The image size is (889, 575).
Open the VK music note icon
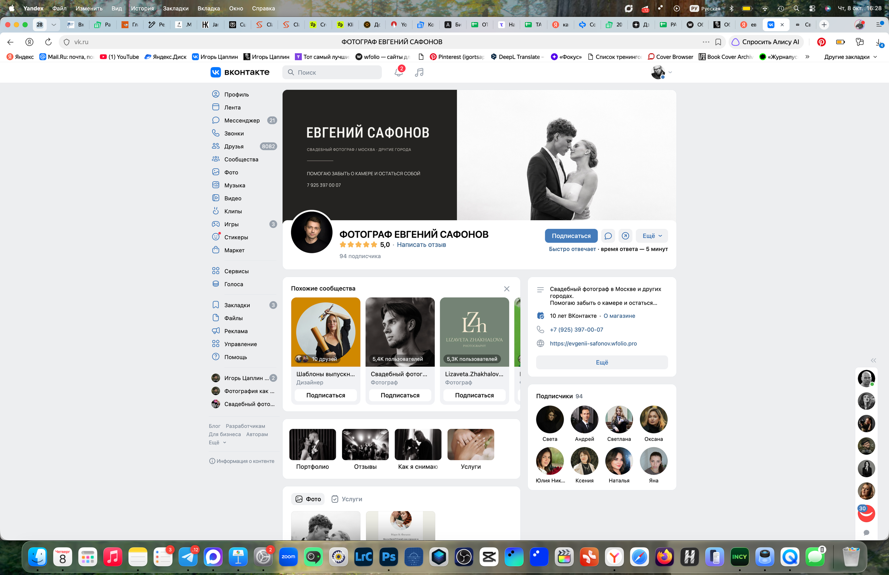(419, 72)
